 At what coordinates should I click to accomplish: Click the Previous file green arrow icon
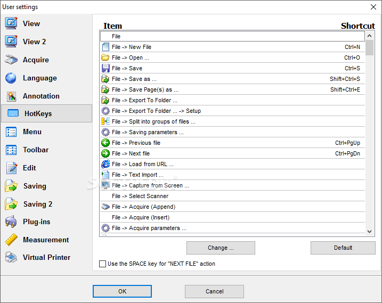[x=105, y=143]
